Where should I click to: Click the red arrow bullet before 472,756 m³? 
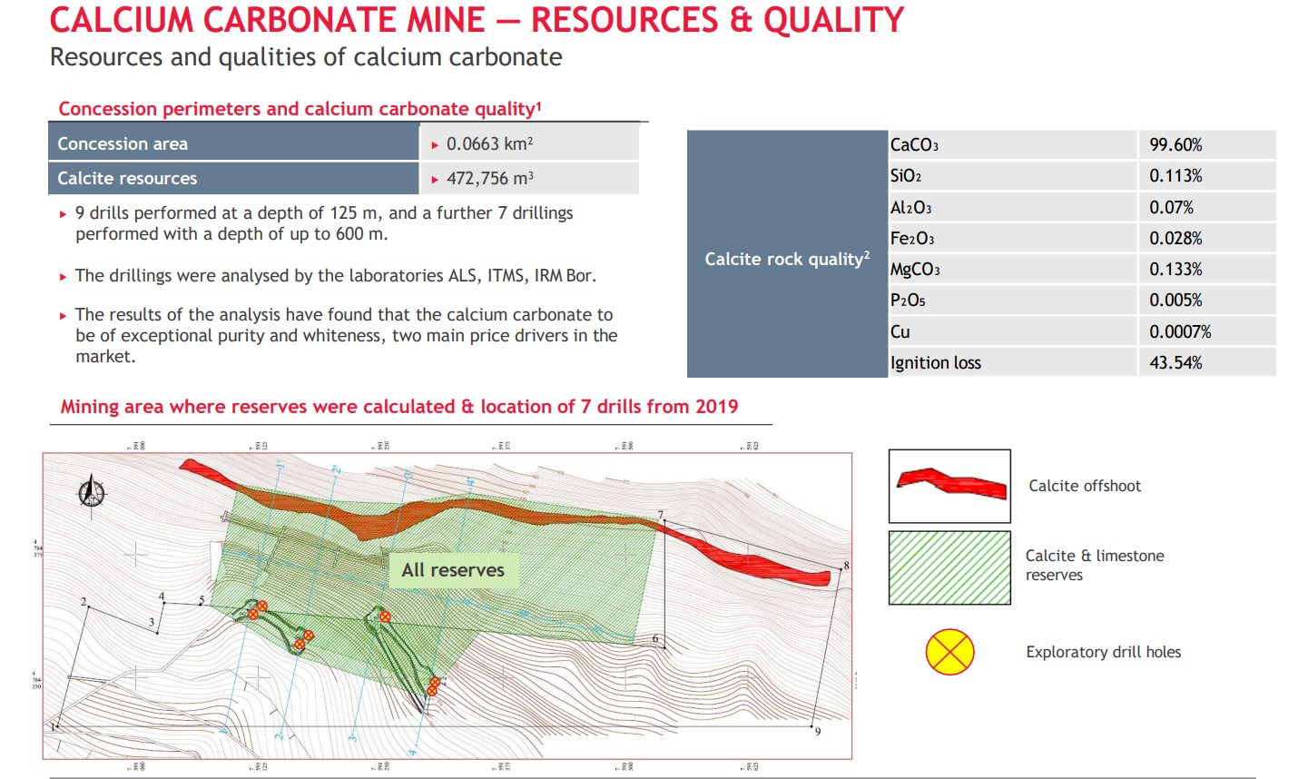pyautogui.click(x=435, y=180)
